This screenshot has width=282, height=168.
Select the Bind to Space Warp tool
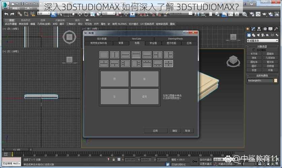tap(33, 14)
